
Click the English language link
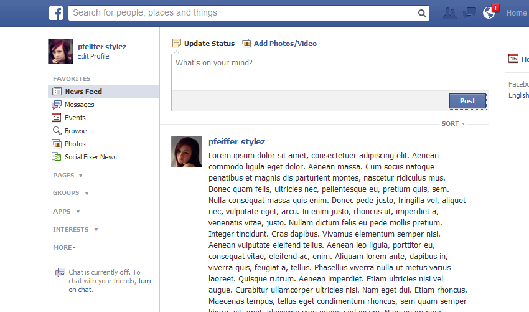[518, 95]
